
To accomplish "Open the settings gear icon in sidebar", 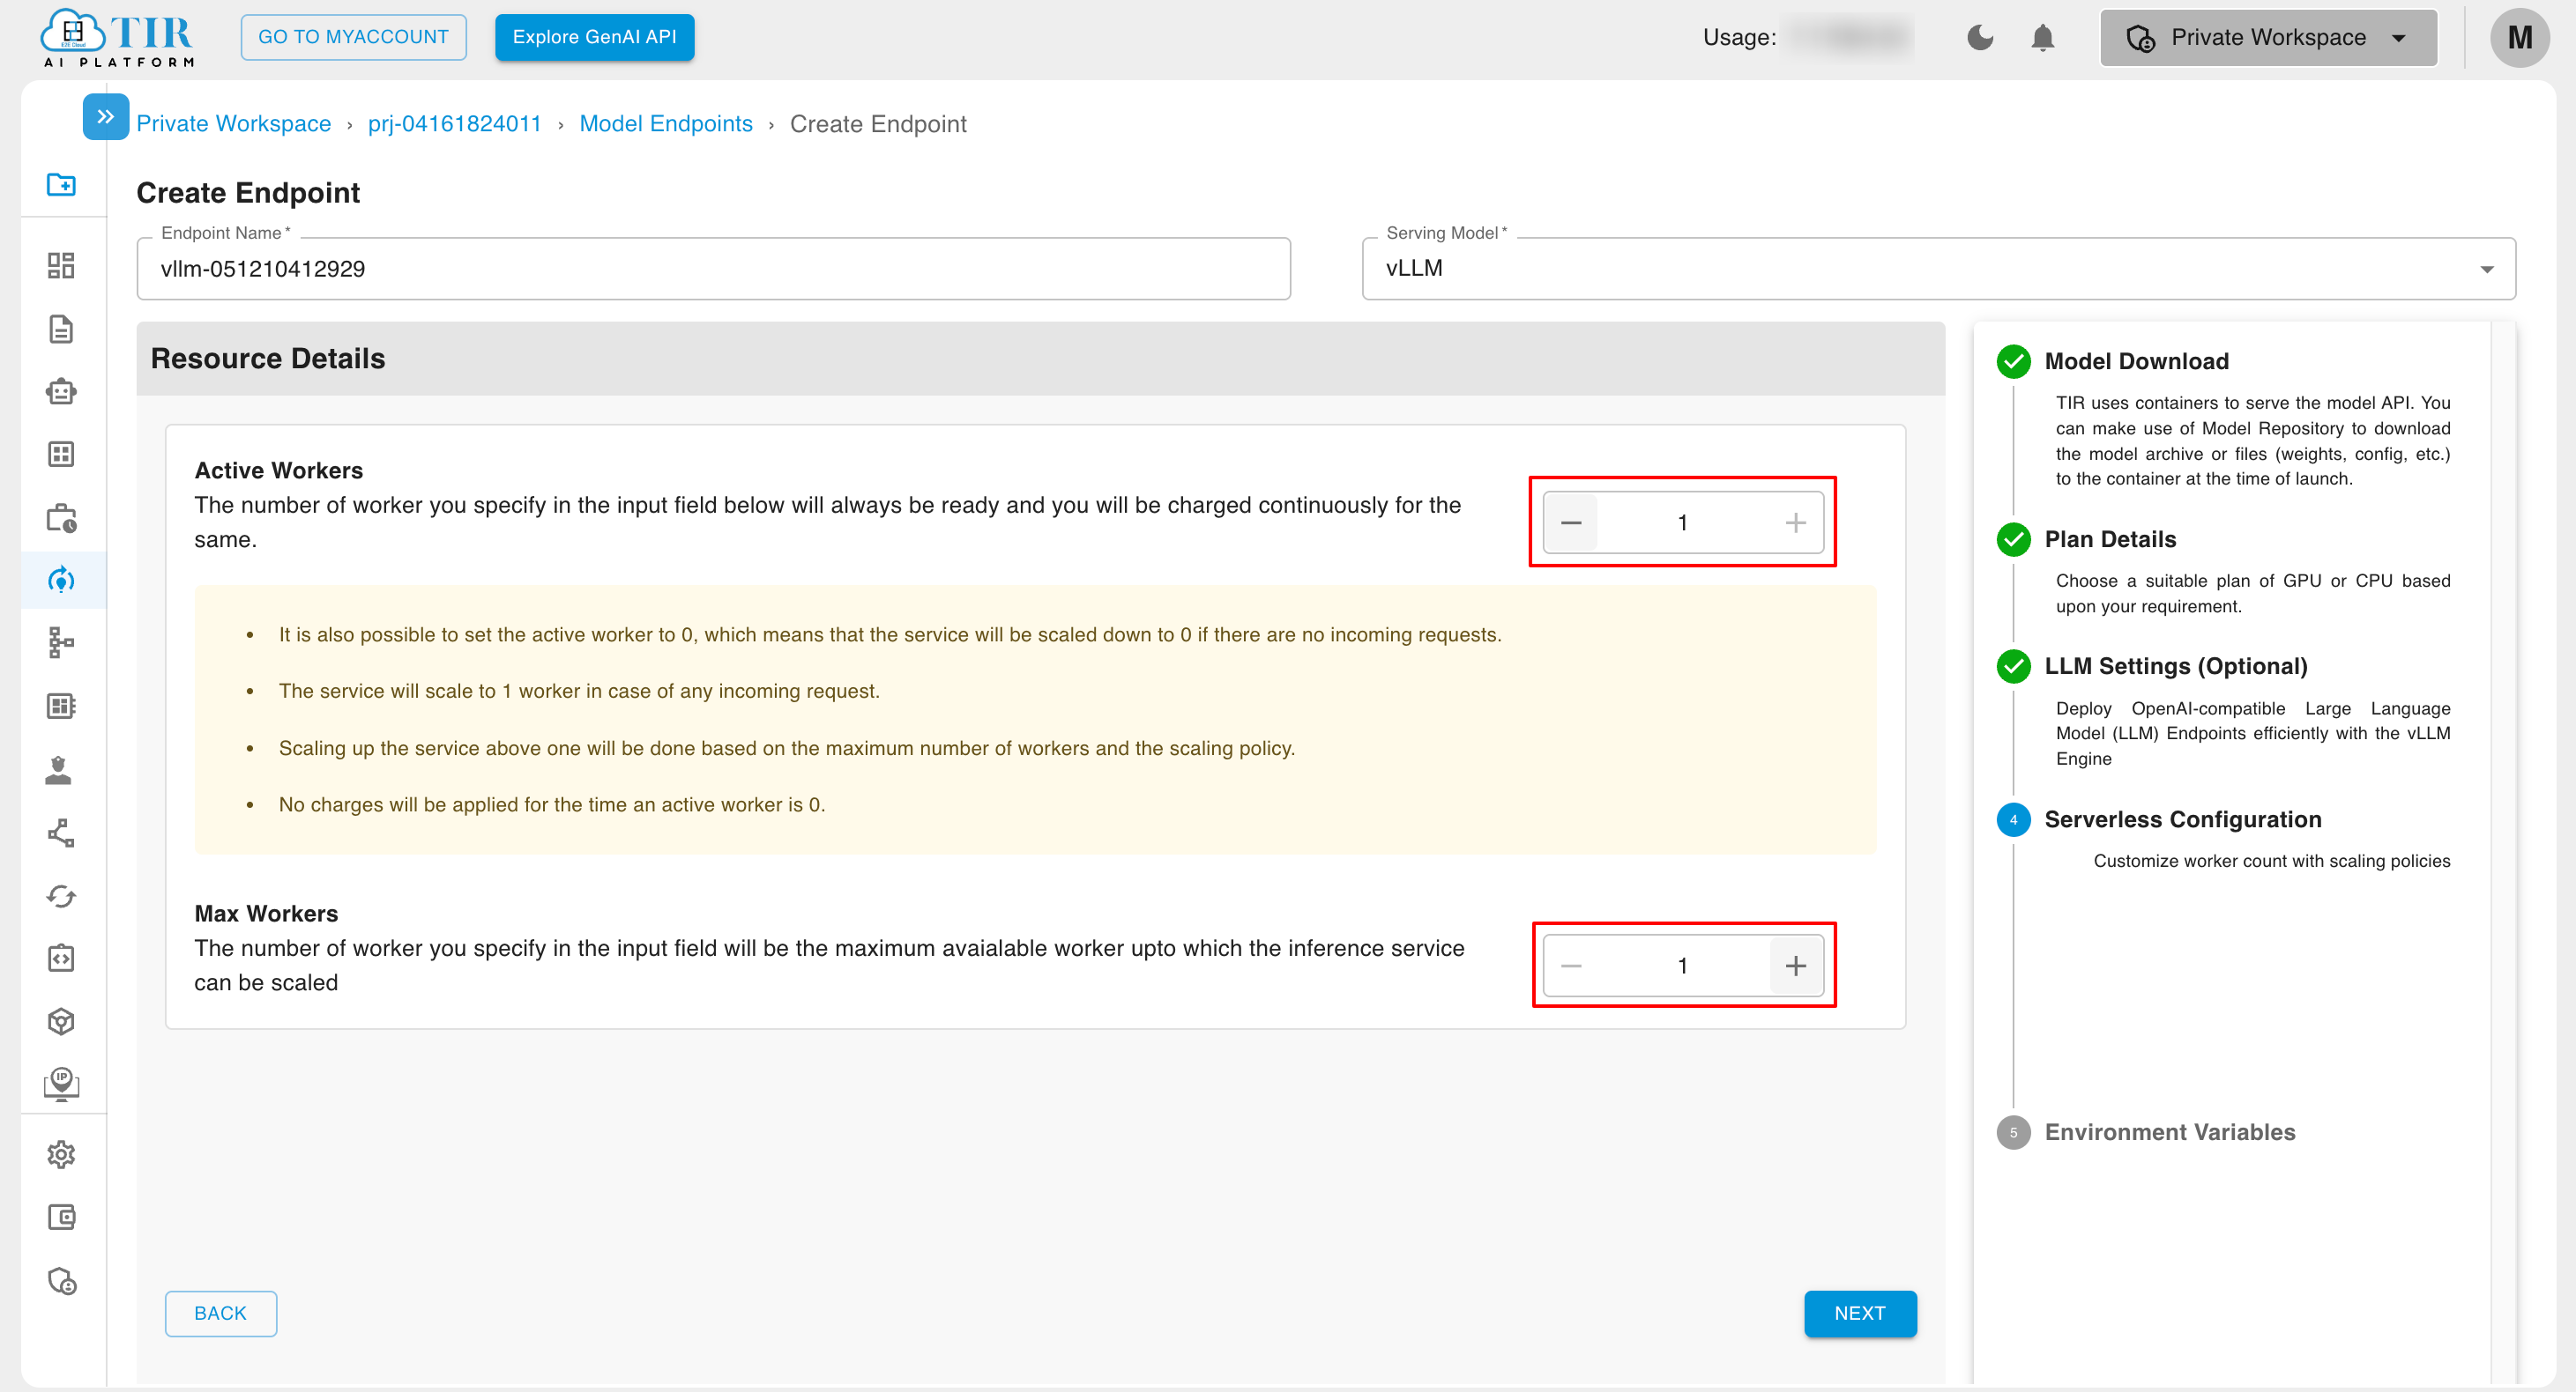I will [61, 1154].
